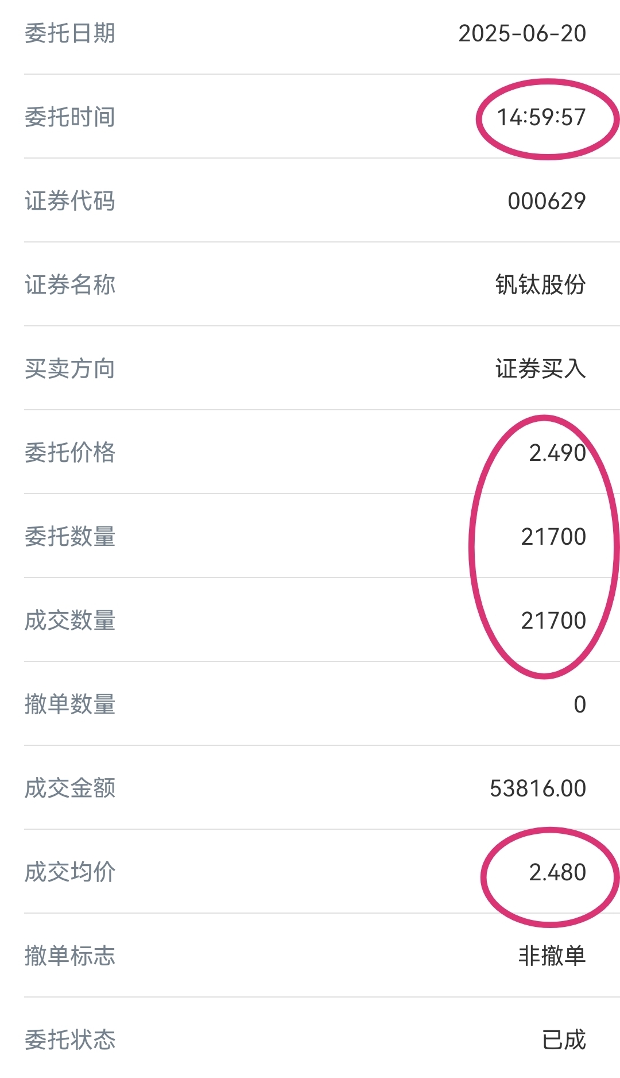Select the 证券买入 direction value
Image resolution: width=620 pixels, height=1078 pixels.
pyautogui.click(x=541, y=369)
